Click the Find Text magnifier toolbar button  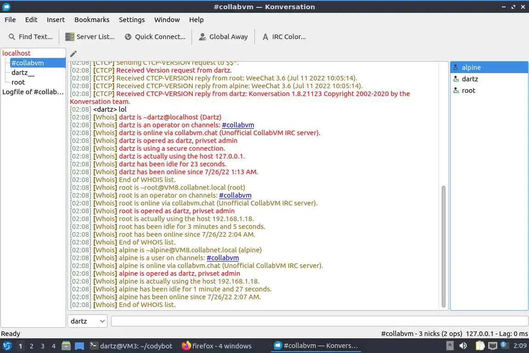click(x=30, y=37)
